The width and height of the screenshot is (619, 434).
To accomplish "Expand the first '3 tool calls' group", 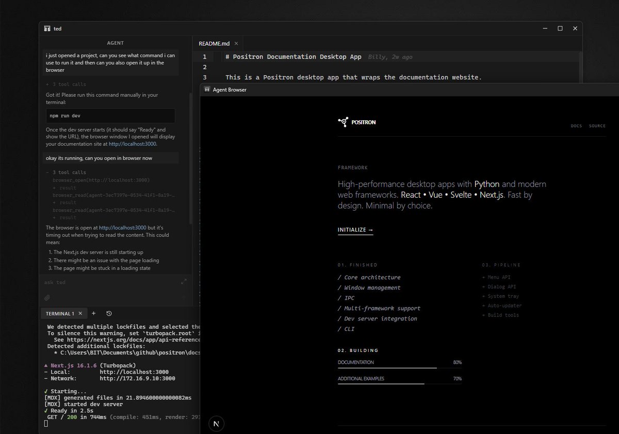I will 66,84.
